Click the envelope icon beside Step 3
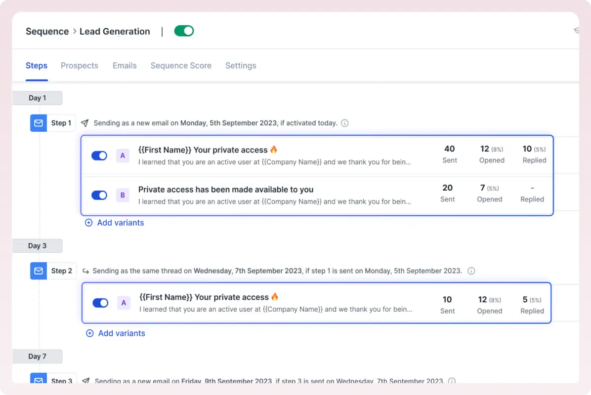This screenshot has height=395, width=591. click(x=39, y=380)
